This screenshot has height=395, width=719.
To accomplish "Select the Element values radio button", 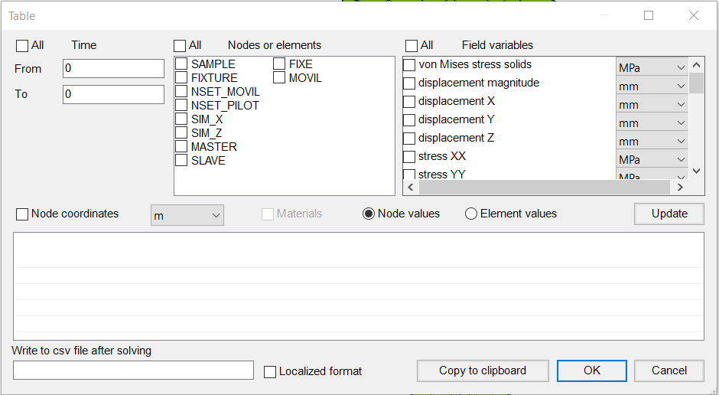I will (x=471, y=214).
